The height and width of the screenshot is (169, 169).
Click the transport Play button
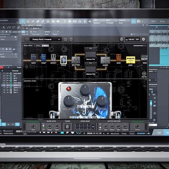(x=68, y=133)
